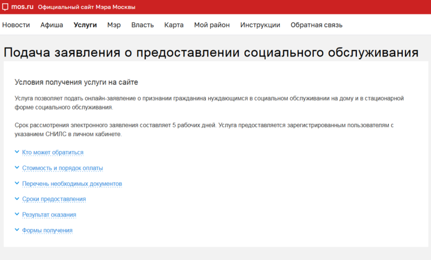
Task: Click the Условия получения услуги на сайте heading
Action: [x=76, y=82]
